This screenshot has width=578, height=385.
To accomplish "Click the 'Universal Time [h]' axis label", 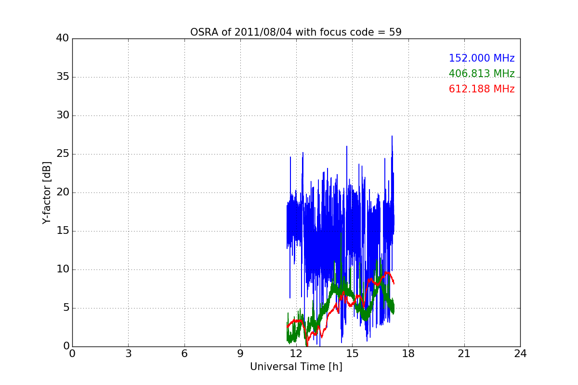I will (296, 367).
